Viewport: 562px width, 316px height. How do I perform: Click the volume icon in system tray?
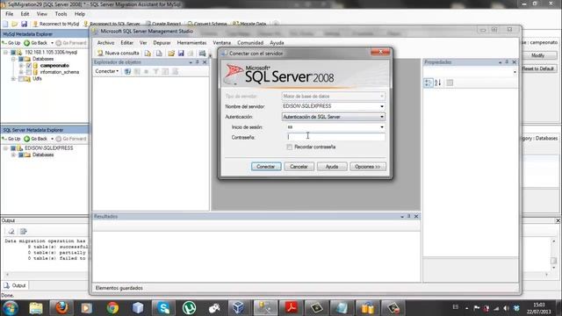[506, 308]
